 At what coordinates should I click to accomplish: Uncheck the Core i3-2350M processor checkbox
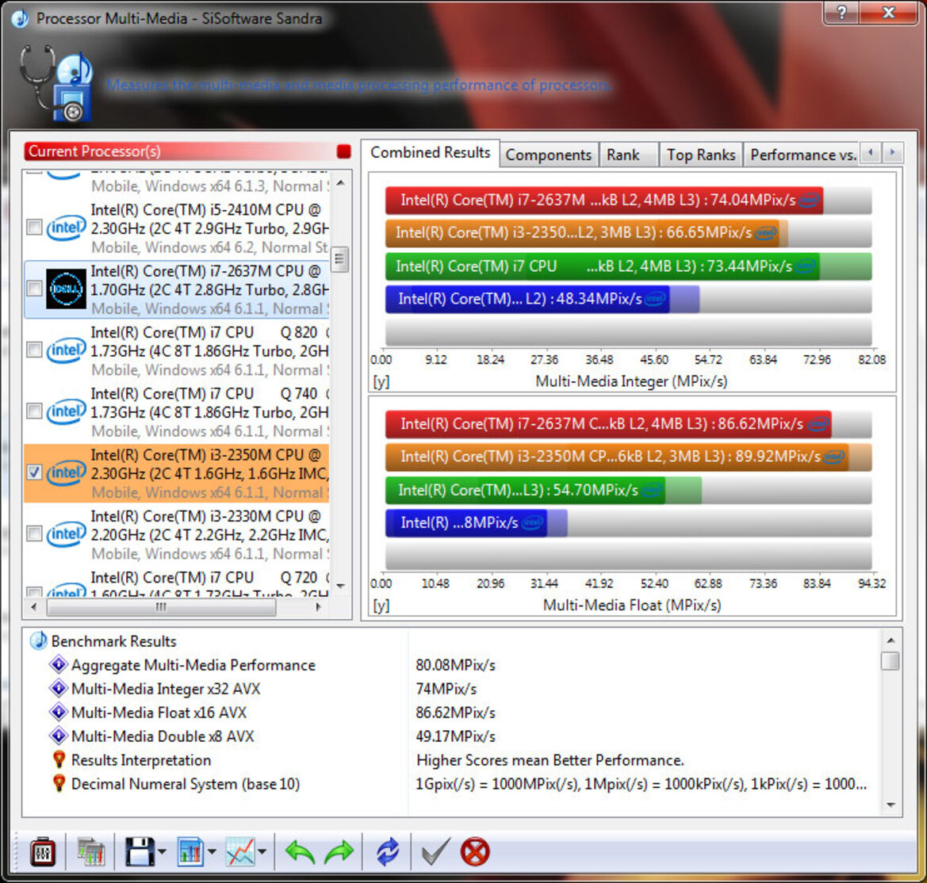click(x=34, y=472)
